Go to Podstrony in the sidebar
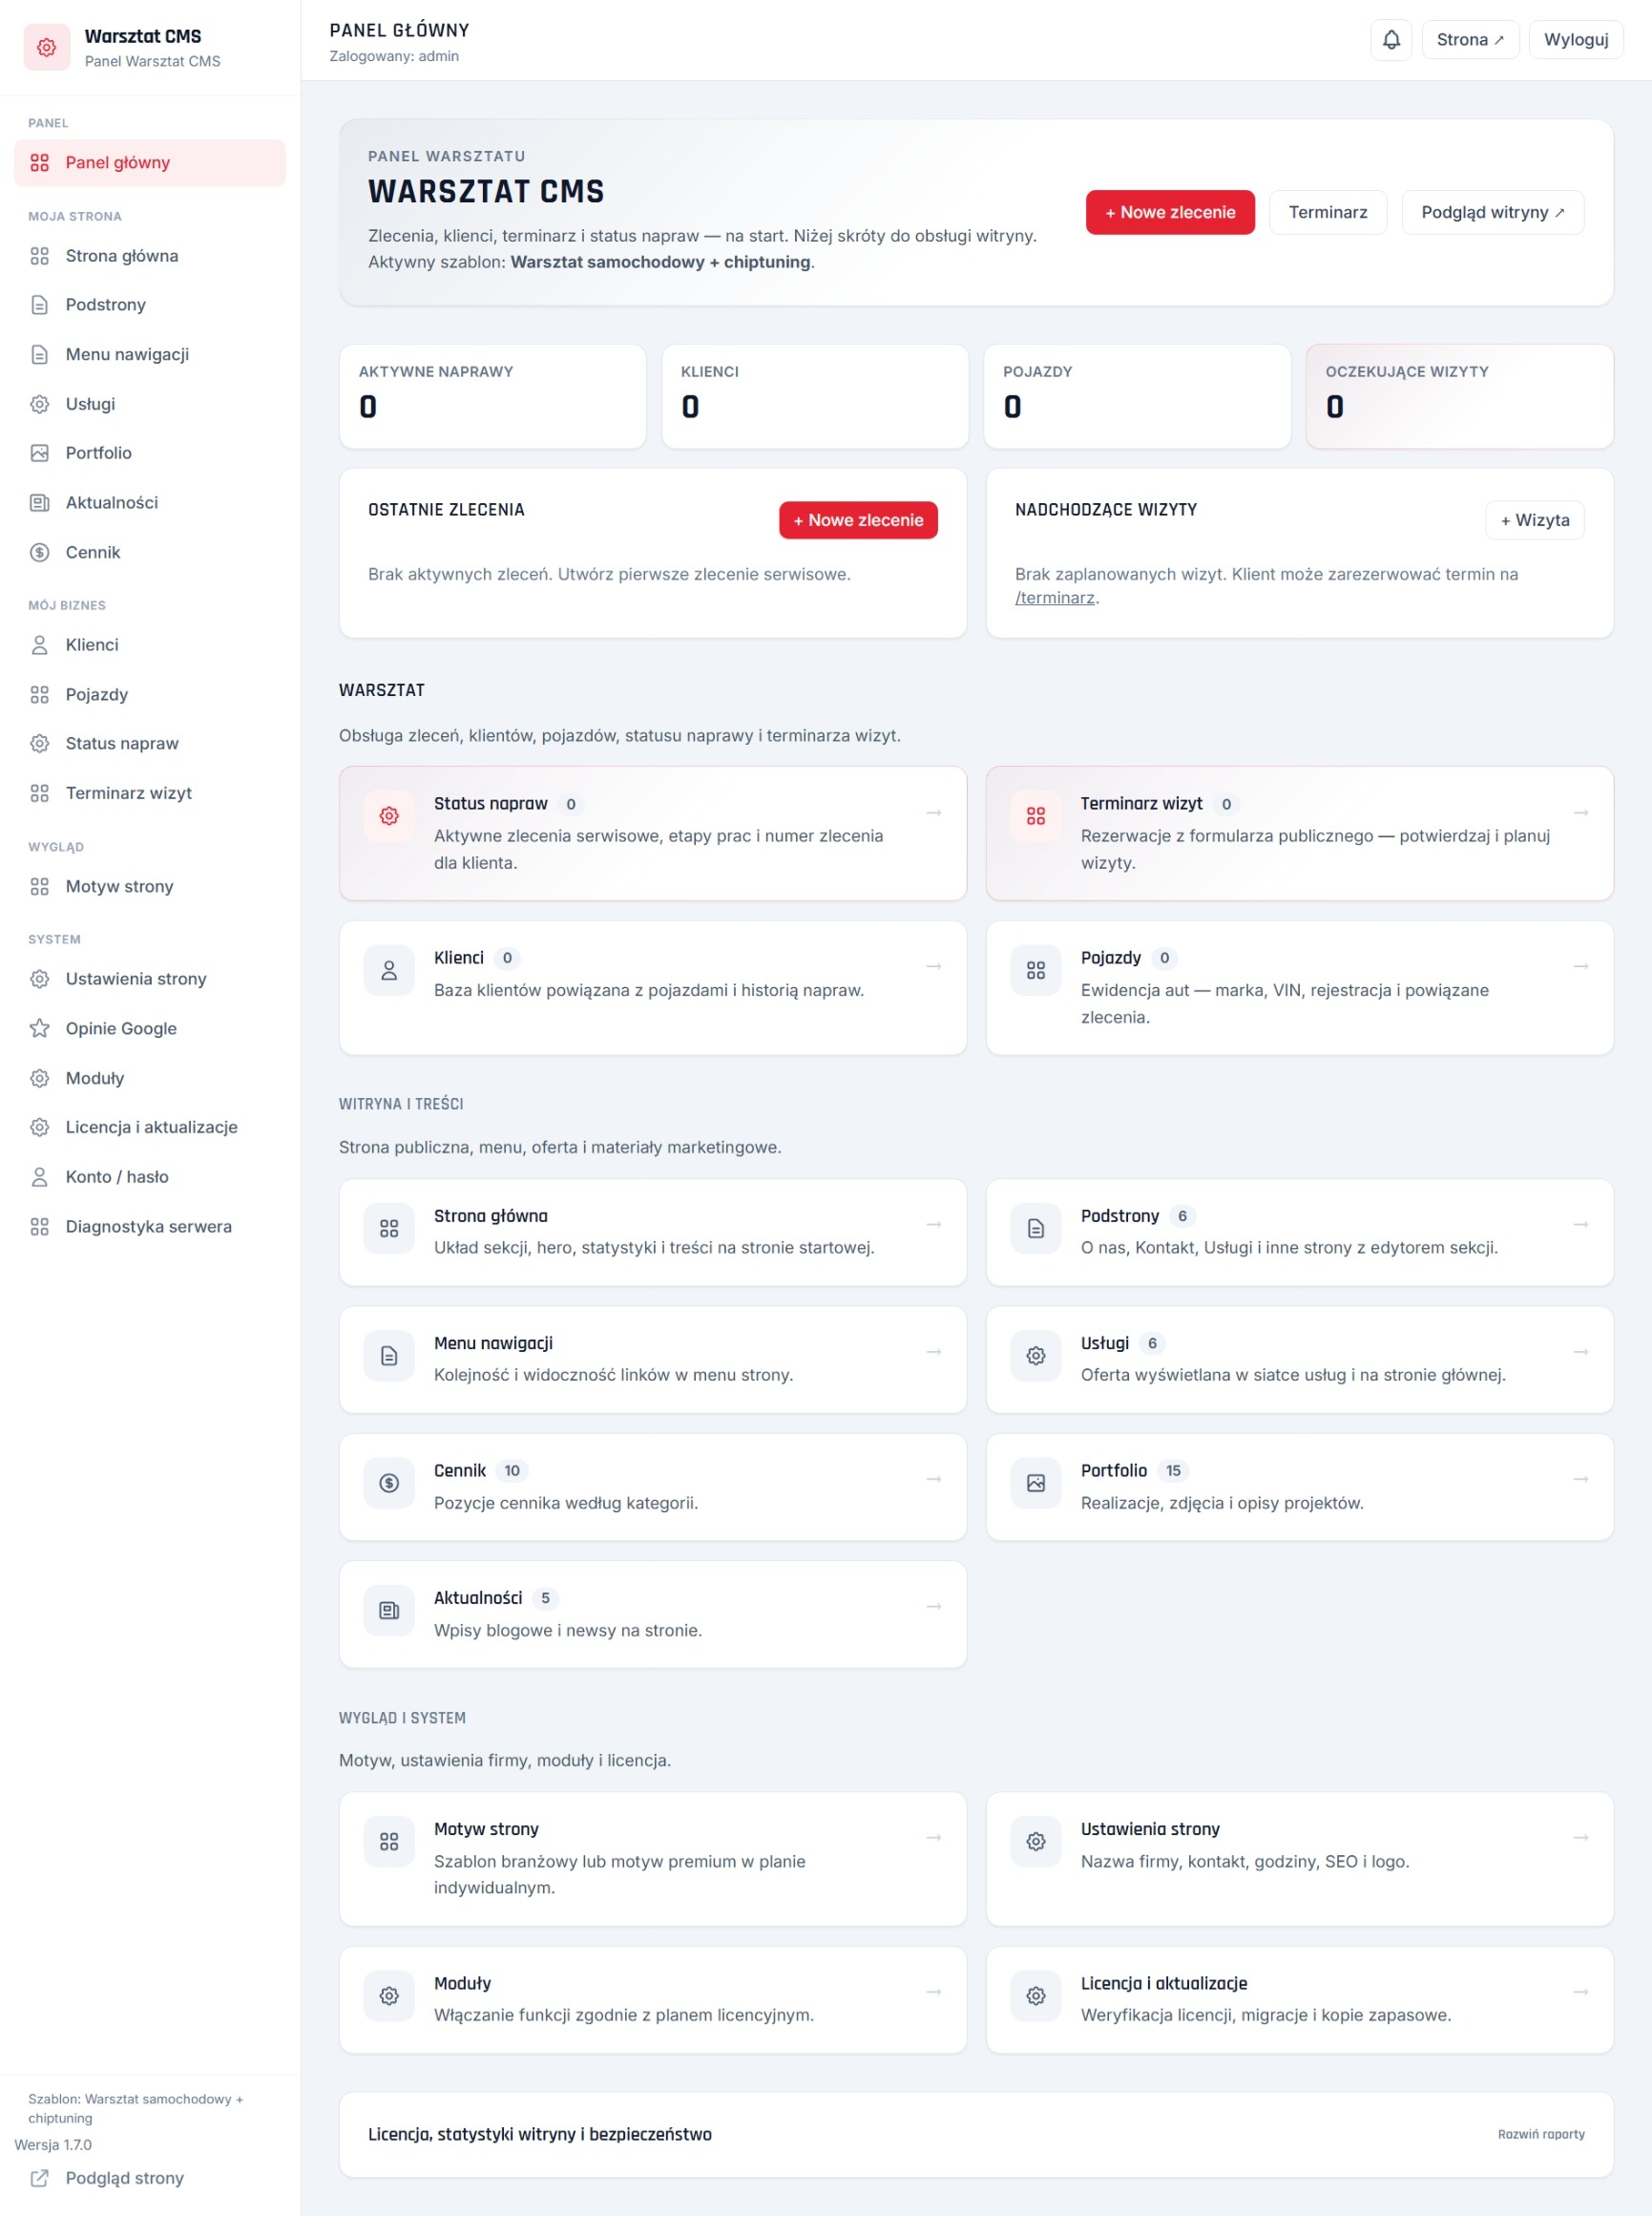Viewport: 1652px width, 2216px height. click(x=150, y=306)
